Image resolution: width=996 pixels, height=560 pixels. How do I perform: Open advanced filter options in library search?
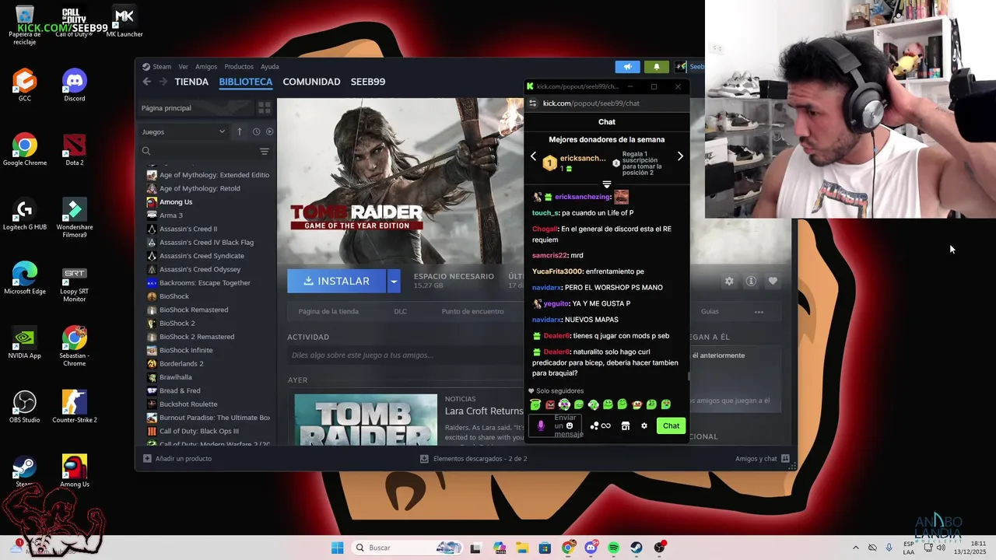click(x=265, y=152)
